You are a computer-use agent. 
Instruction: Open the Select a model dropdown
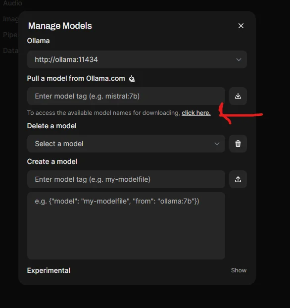(x=126, y=144)
